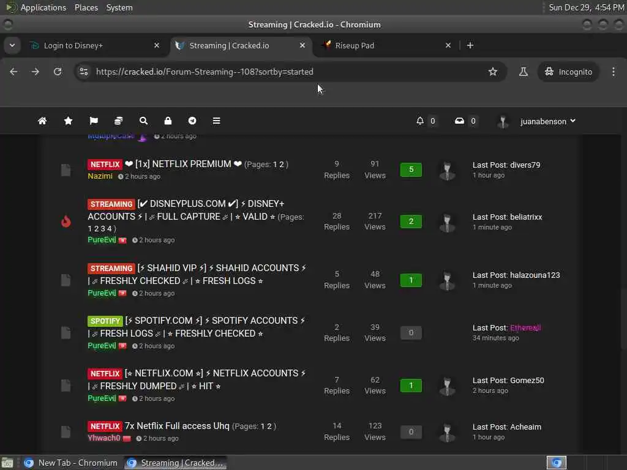This screenshot has width=627, height=470.
Task: Reload the current page
Action: [x=58, y=72]
